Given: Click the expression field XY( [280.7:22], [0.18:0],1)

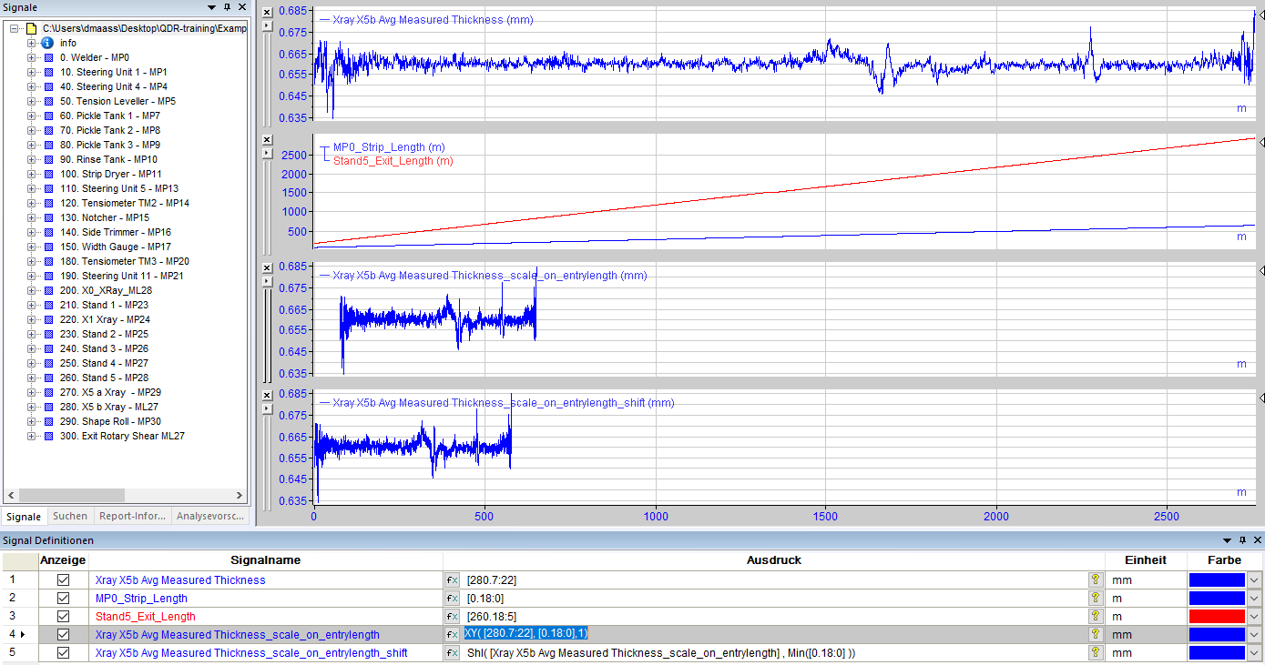Looking at the screenshot, I should tap(773, 635).
